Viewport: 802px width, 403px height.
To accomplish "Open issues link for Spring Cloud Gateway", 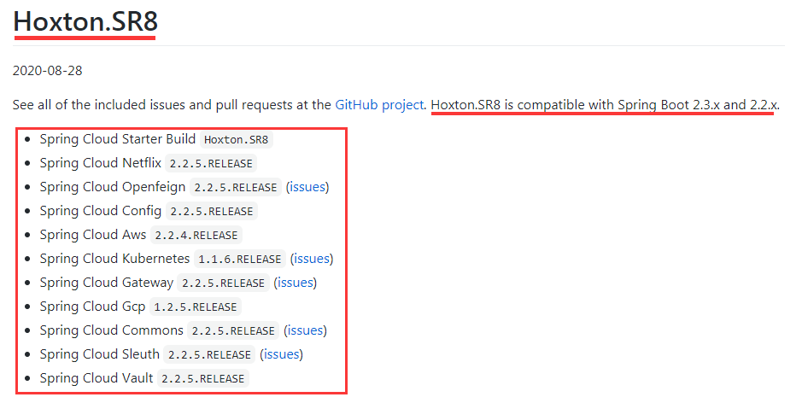I will click(296, 283).
